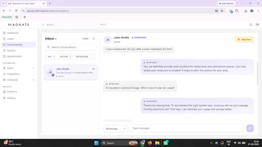Click message asking average monthly electricity bill
This screenshot has width=262, height=147.
(x=197, y=106)
